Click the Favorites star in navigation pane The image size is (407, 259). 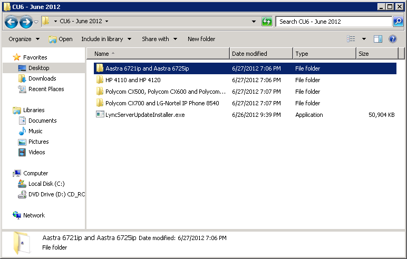pyautogui.click(x=17, y=57)
